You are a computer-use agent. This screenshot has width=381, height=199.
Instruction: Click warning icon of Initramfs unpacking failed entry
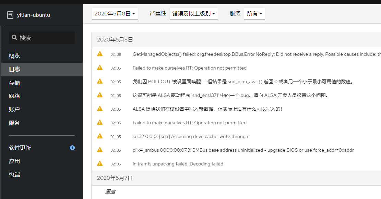pyautogui.click(x=100, y=164)
